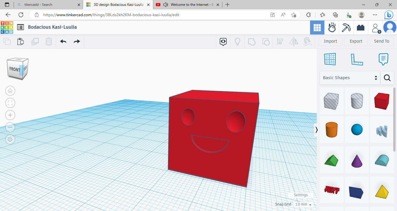Click the Ungroup shapes icon

(266, 42)
